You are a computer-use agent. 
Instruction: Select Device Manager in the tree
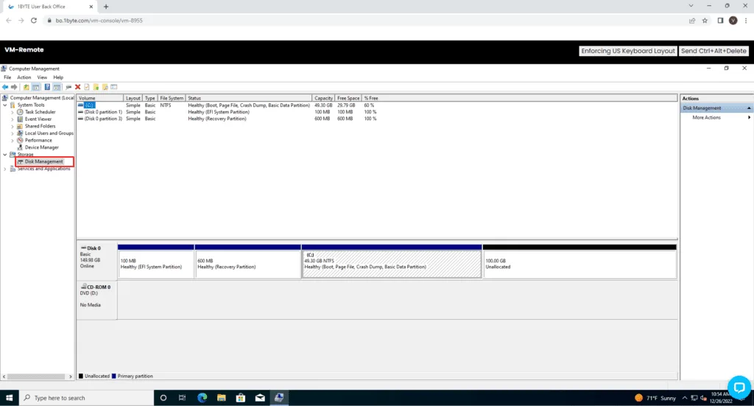(41, 147)
